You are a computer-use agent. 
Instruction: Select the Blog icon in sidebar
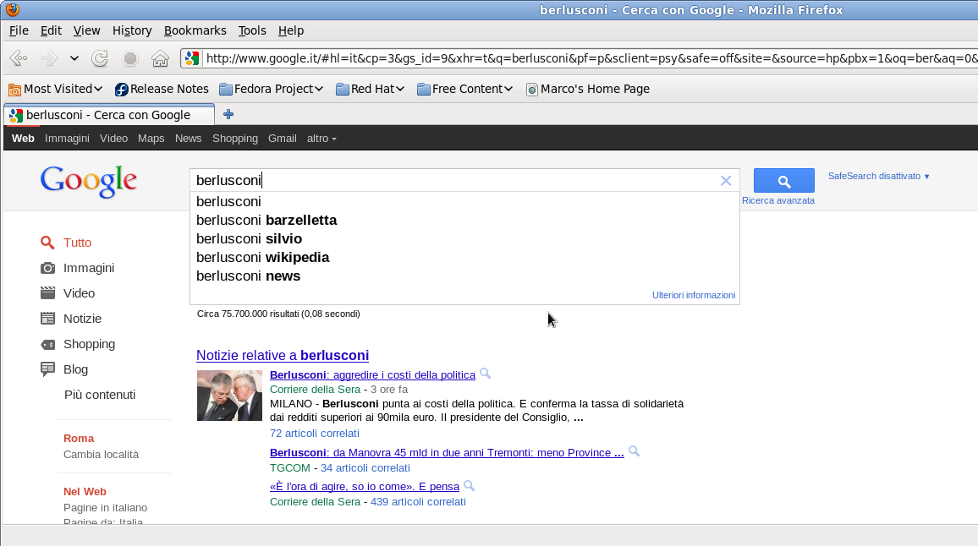click(47, 369)
